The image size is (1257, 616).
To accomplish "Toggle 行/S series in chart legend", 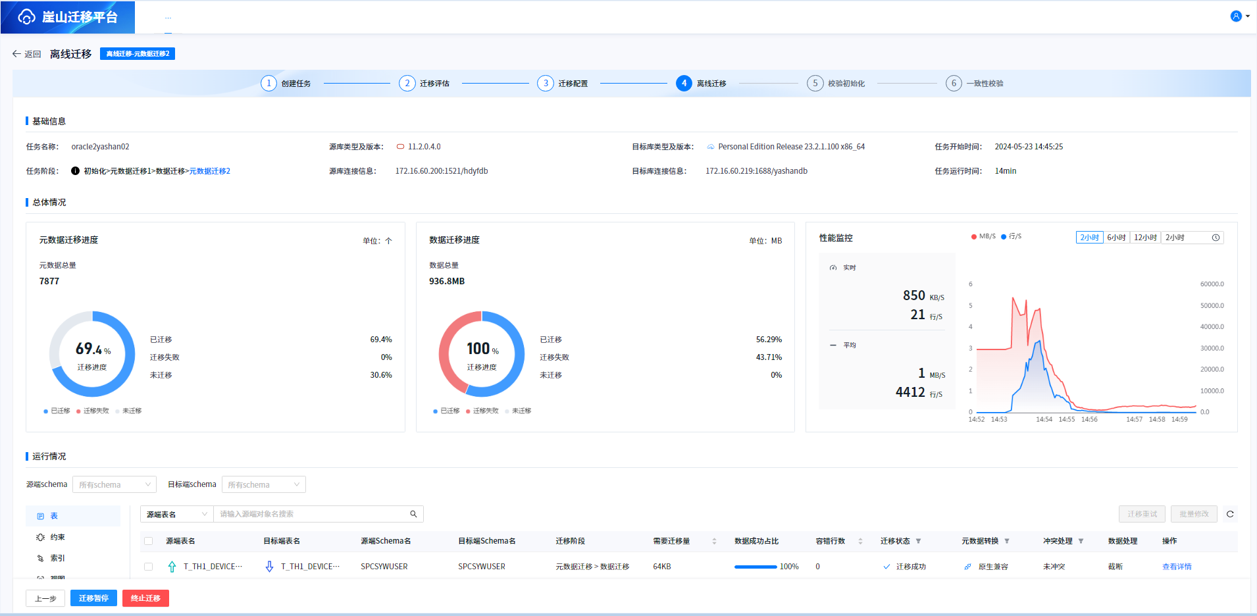I will tap(1012, 236).
